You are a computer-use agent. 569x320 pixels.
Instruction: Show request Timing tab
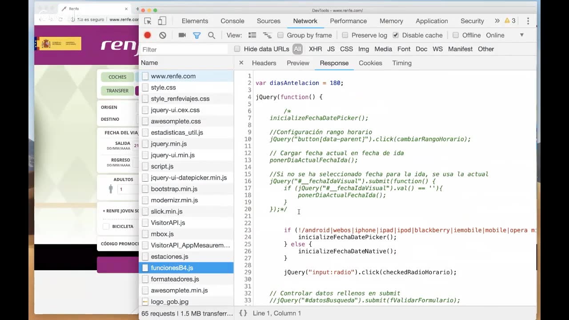point(402,63)
